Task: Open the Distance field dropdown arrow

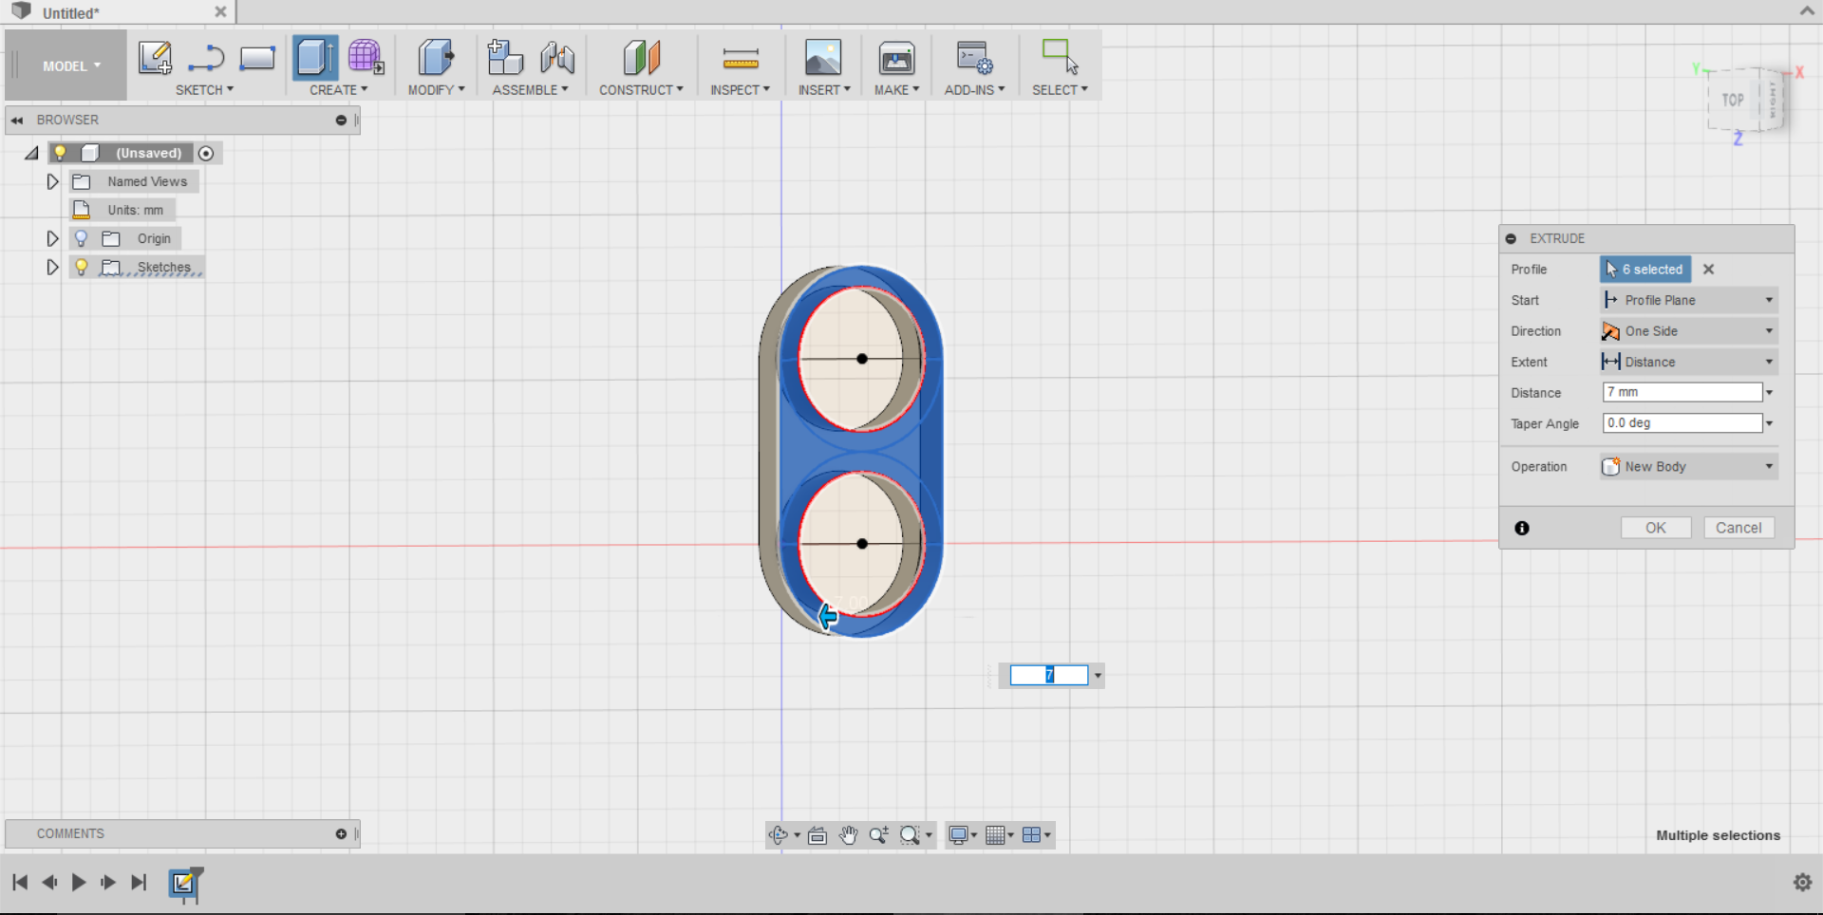Action: 1770,393
